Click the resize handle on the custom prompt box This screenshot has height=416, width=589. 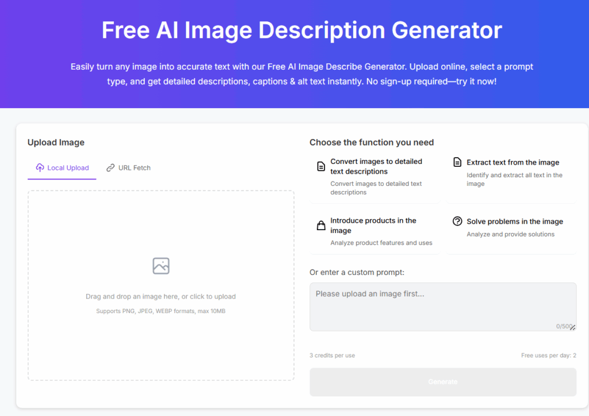573,327
